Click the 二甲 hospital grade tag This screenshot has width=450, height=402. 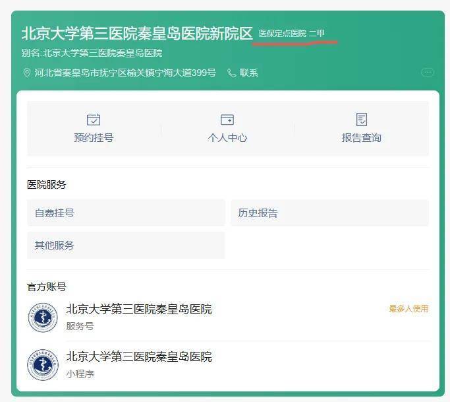317,34
